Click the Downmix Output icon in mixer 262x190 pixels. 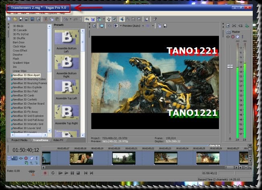(x=234, y=26)
